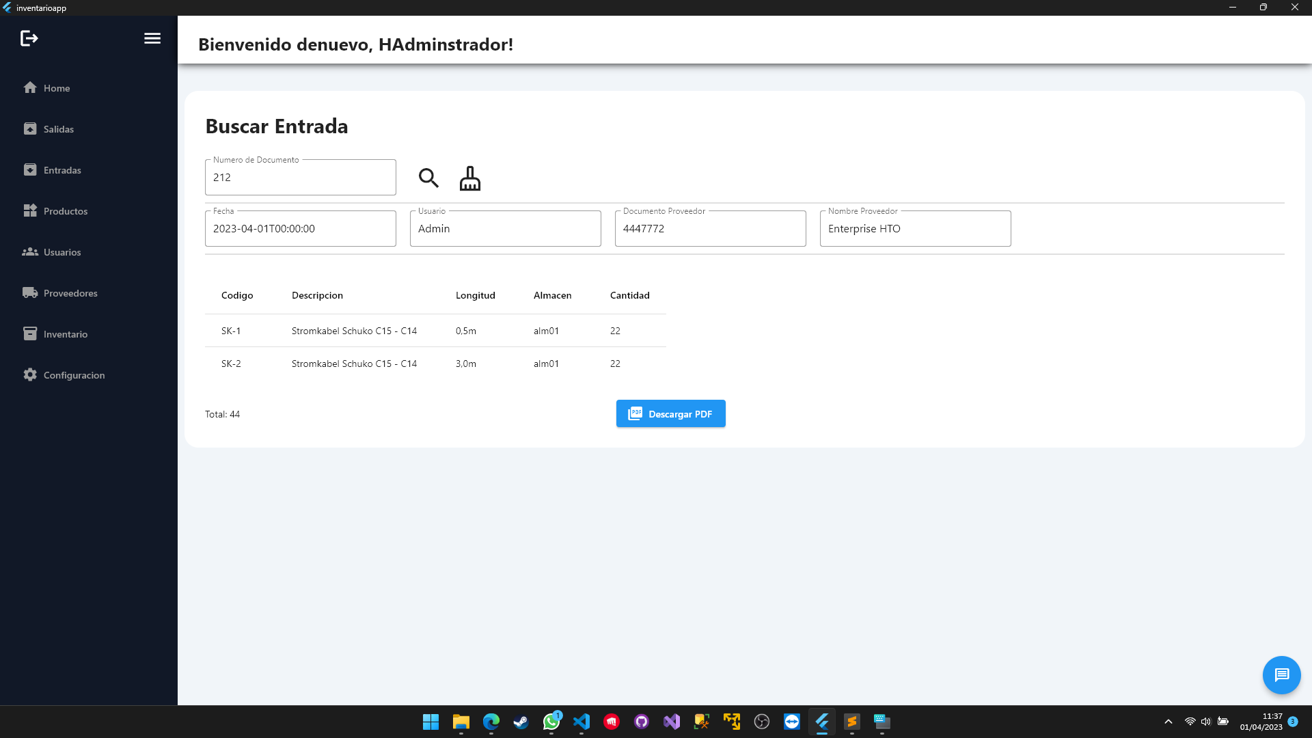Screen dimensions: 1312x738
Task: Open GitHub Desktop from the taskbar
Action: (x=642, y=722)
